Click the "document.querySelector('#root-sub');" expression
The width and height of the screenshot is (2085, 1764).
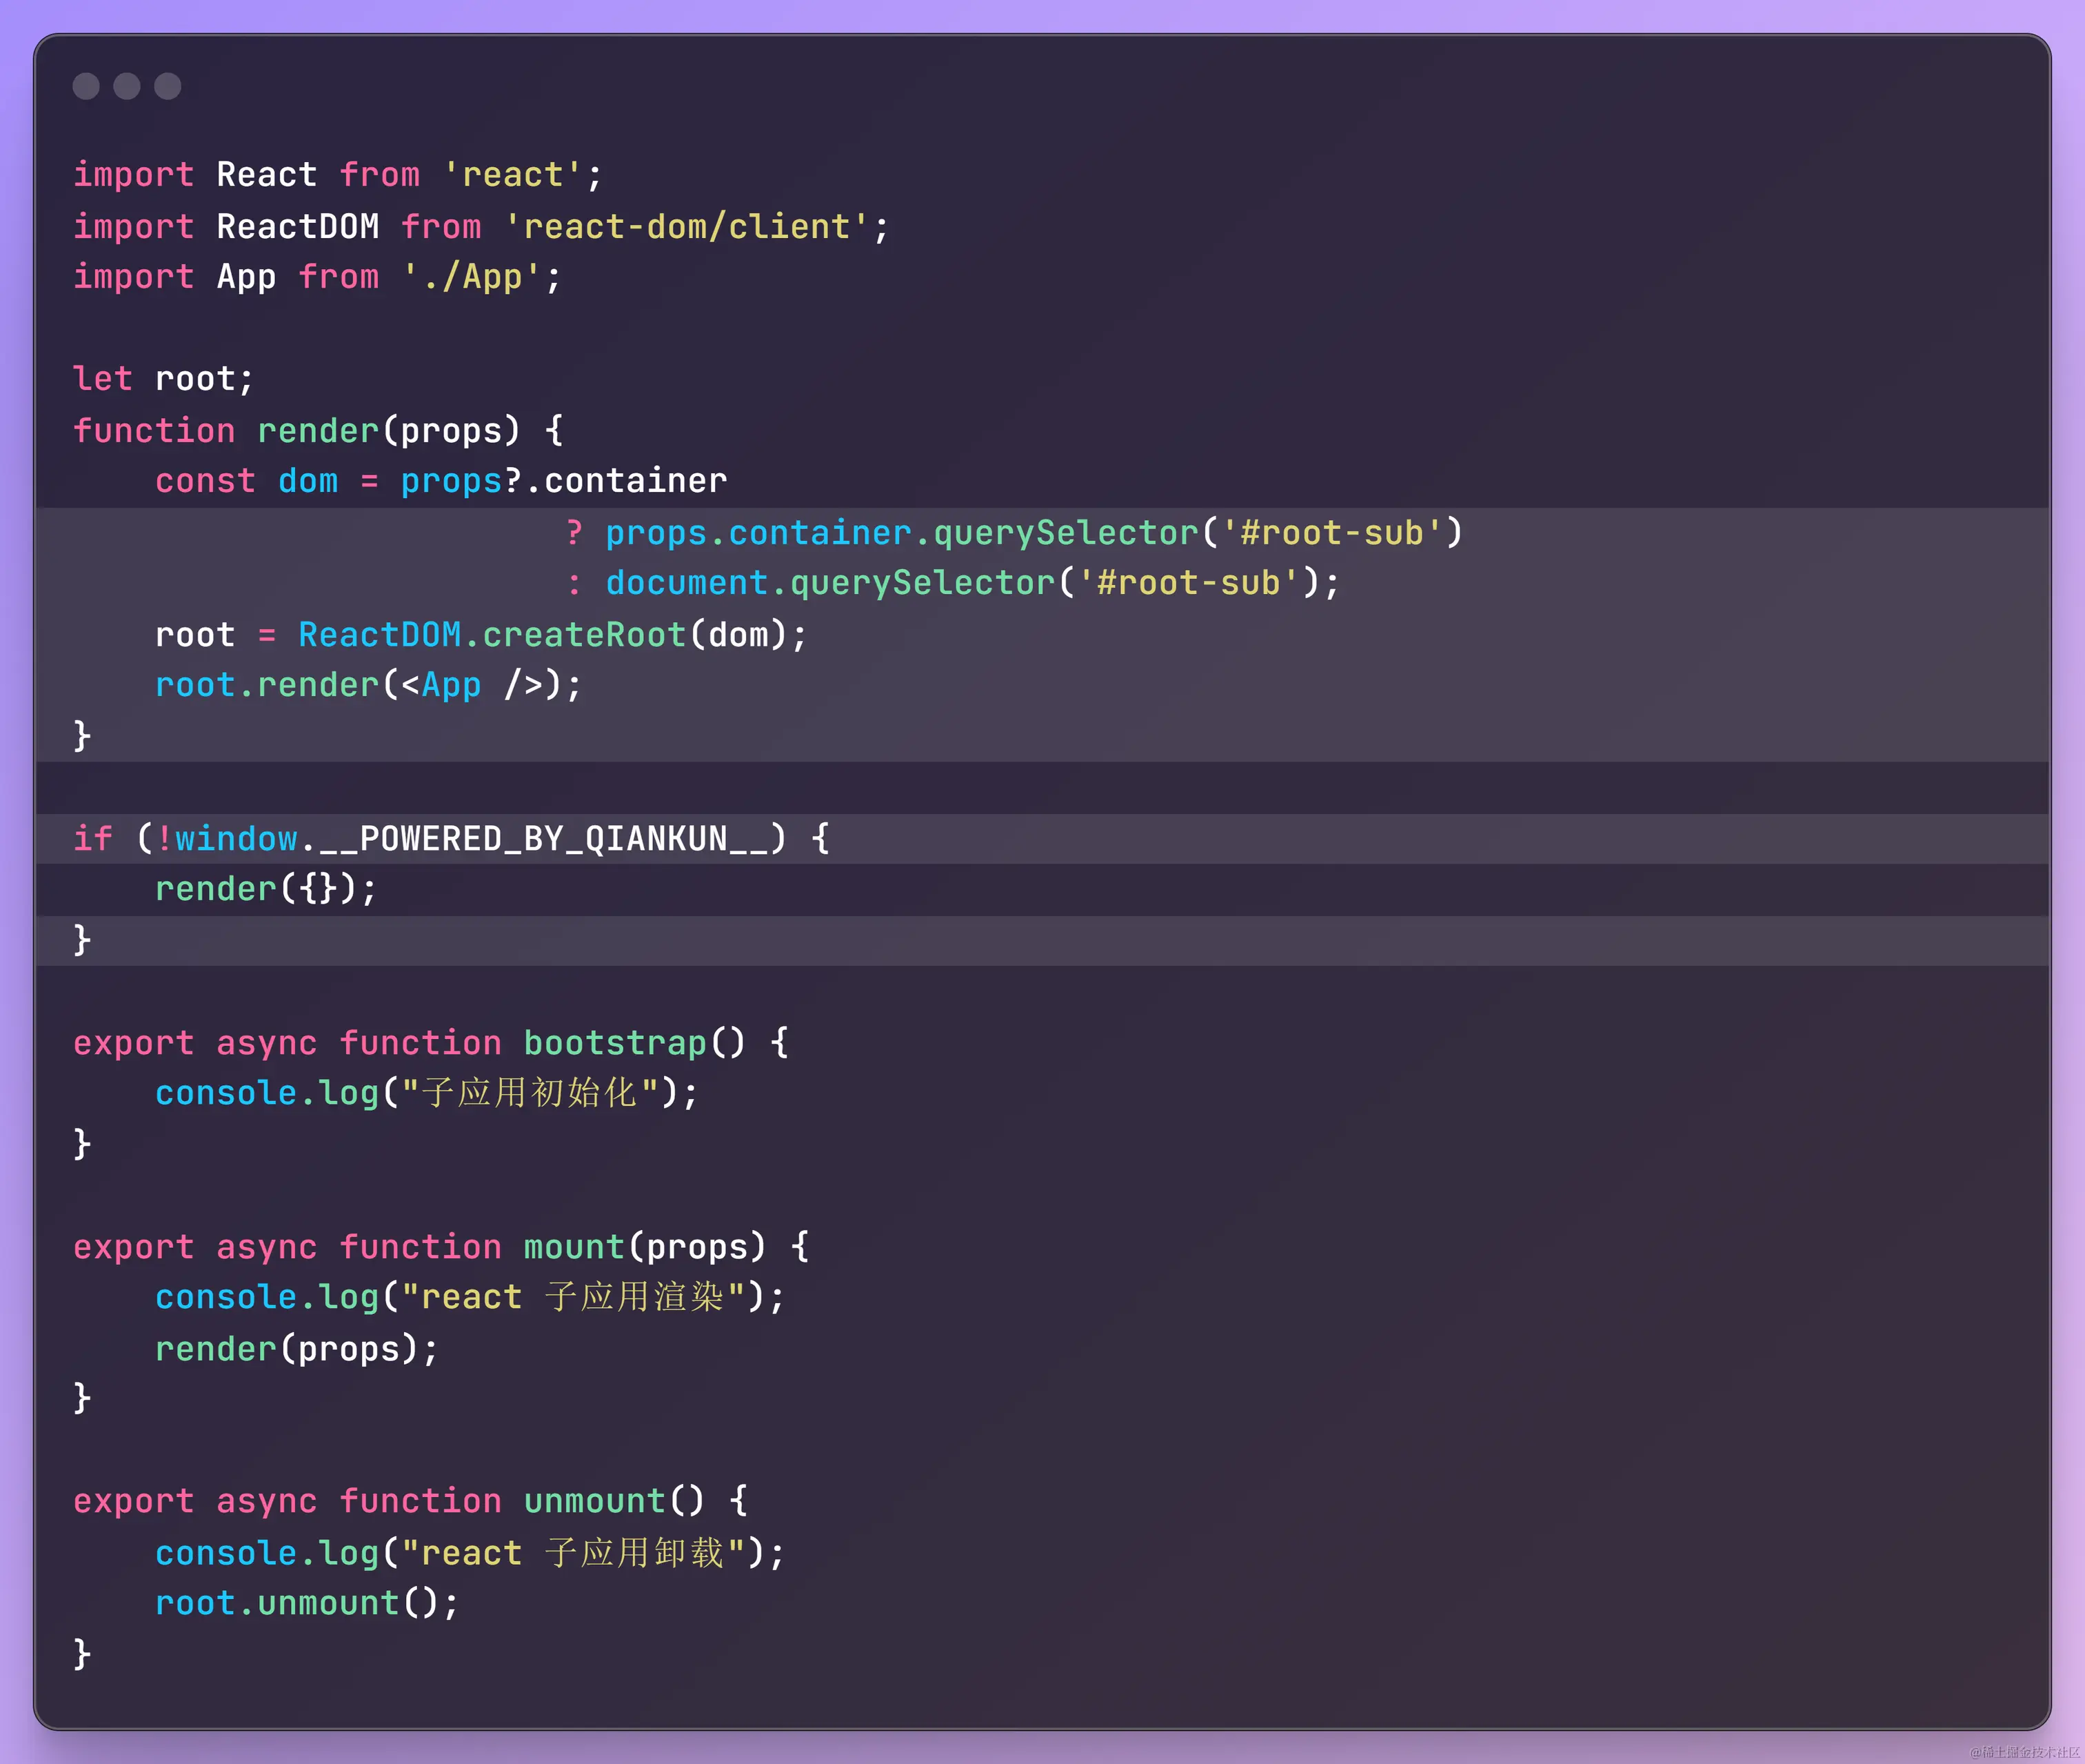click(x=973, y=583)
